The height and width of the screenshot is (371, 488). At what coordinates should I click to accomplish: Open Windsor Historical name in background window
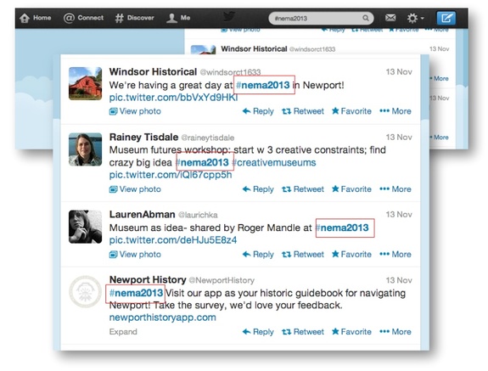[x=254, y=49]
